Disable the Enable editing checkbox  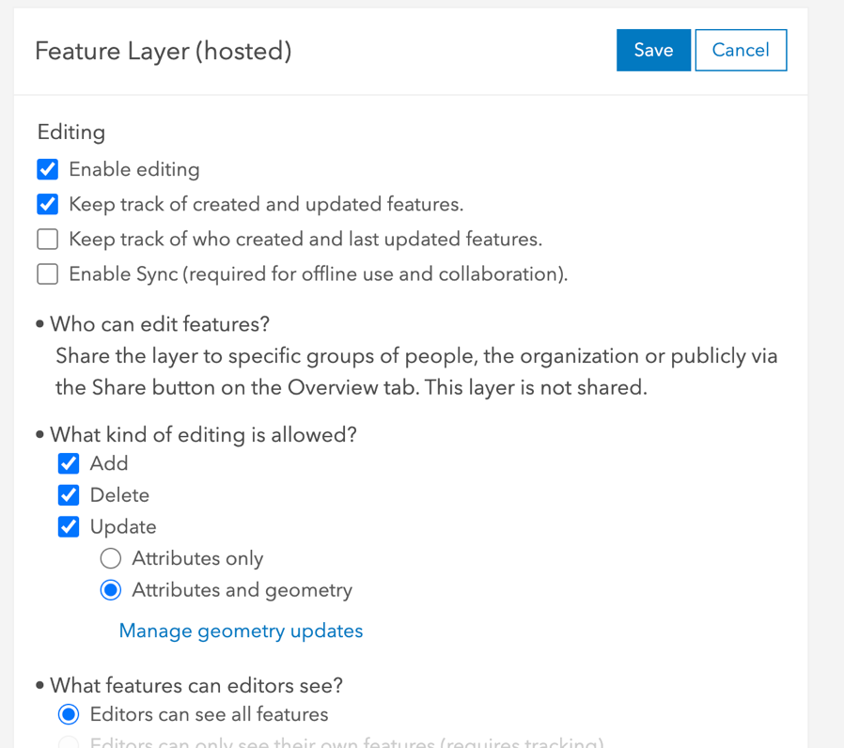pos(47,169)
